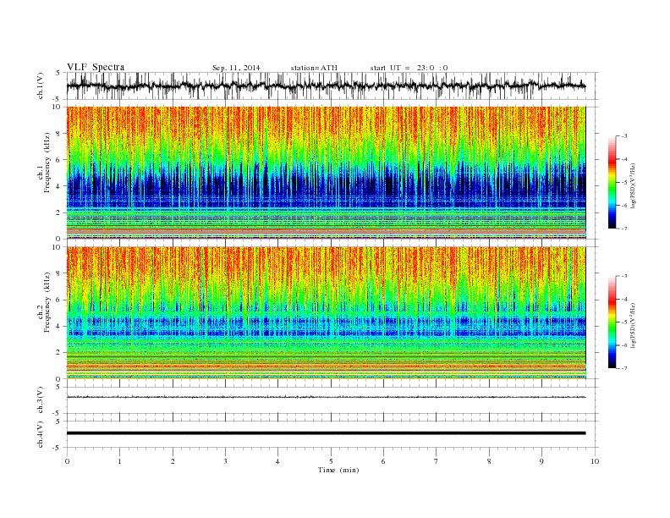670x518 pixels.
Task: Click the "station=ATH" header label
Action: (314, 68)
